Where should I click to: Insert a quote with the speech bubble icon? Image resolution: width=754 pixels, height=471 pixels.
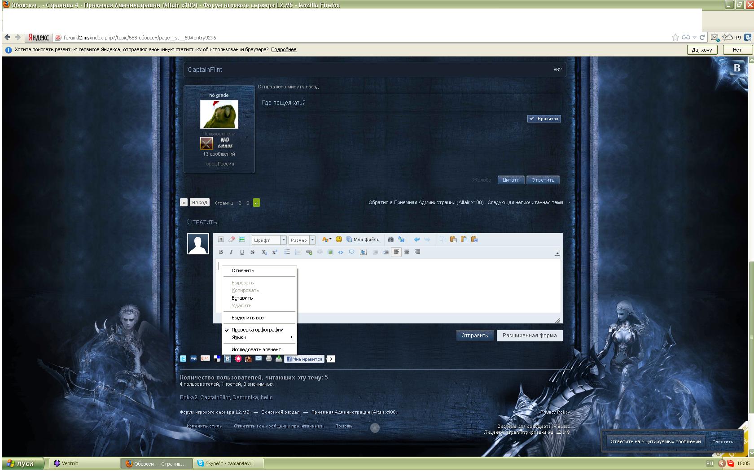click(x=351, y=252)
